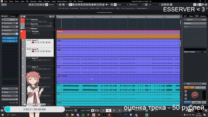Click the orange Mix button in Control Room

point(189,87)
